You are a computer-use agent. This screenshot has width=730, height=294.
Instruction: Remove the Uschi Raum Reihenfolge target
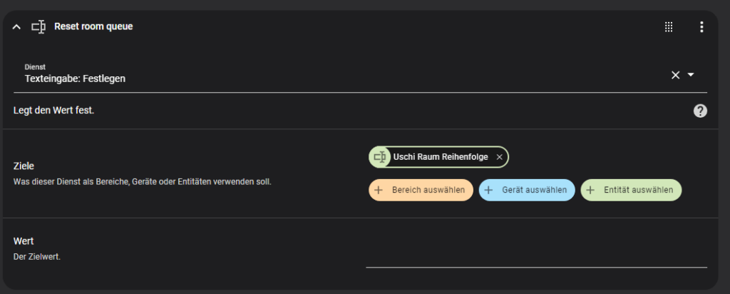point(500,158)
